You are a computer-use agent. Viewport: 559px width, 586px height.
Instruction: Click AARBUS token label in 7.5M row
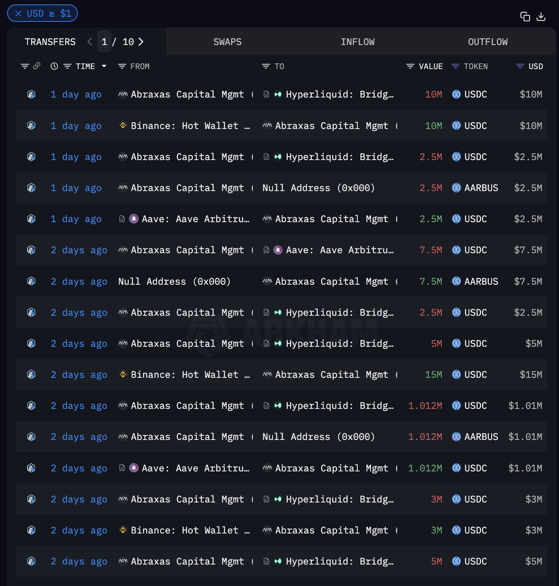point(481,281)
